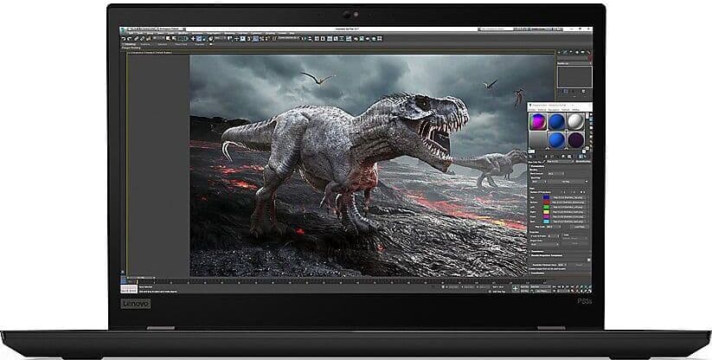Activate the Select Object tool
The image size is (712, 360).
coord(168,39)
